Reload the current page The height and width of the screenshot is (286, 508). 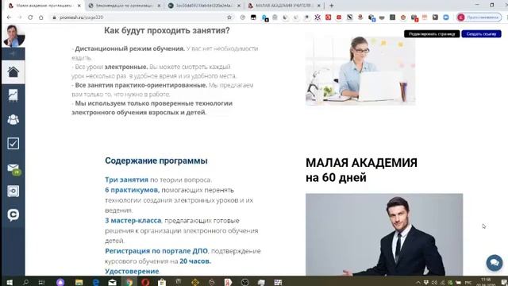point(30,17)
